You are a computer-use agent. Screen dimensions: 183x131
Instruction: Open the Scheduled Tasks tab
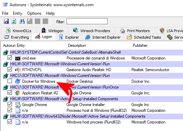pyautogui.click(x=144, y=37)
